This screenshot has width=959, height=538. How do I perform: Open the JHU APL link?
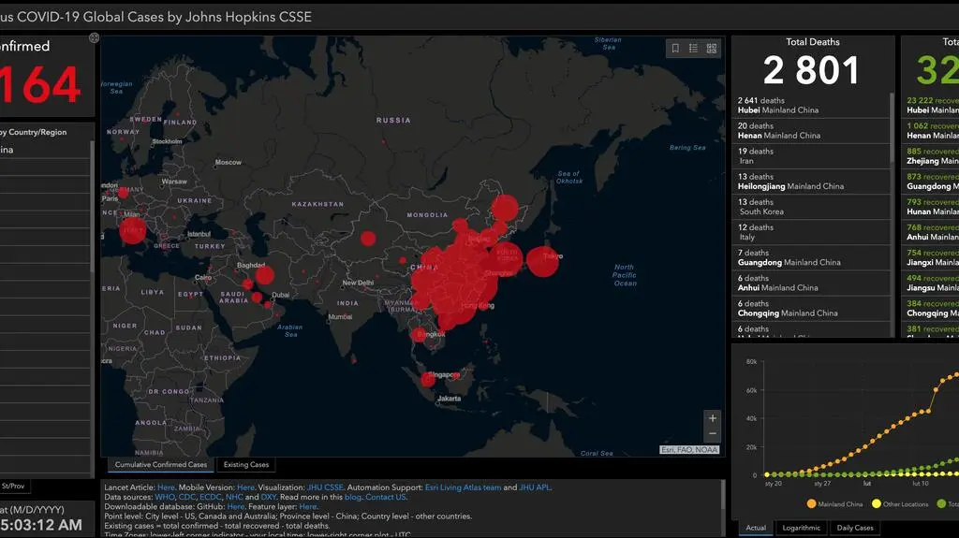pos(535,487)
